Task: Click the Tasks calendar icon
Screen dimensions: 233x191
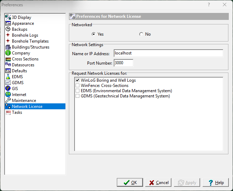Action: [x=8, y=112]
